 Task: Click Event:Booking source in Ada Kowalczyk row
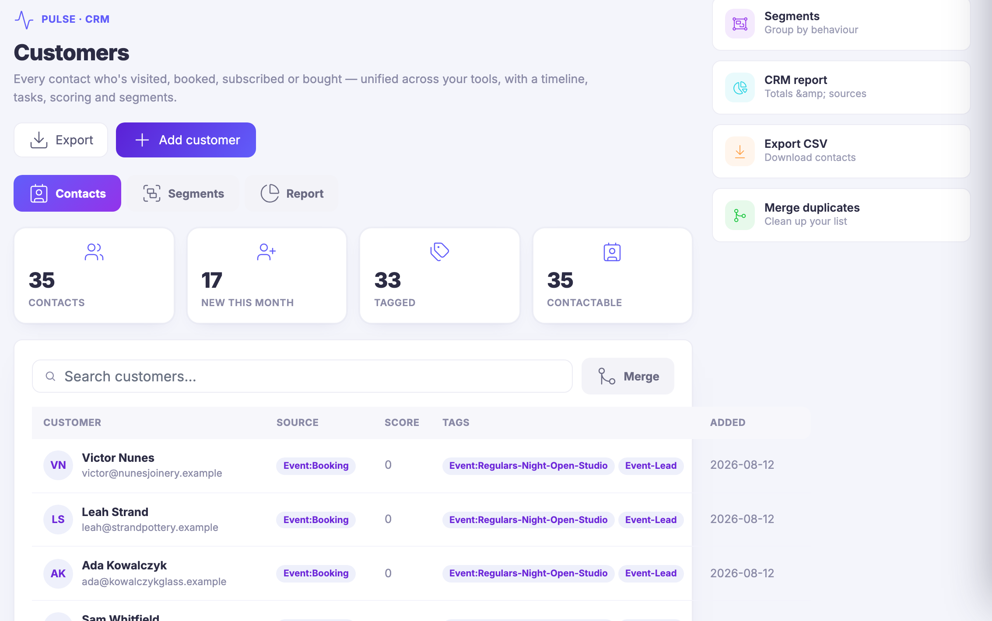click(x=316, y=573)
